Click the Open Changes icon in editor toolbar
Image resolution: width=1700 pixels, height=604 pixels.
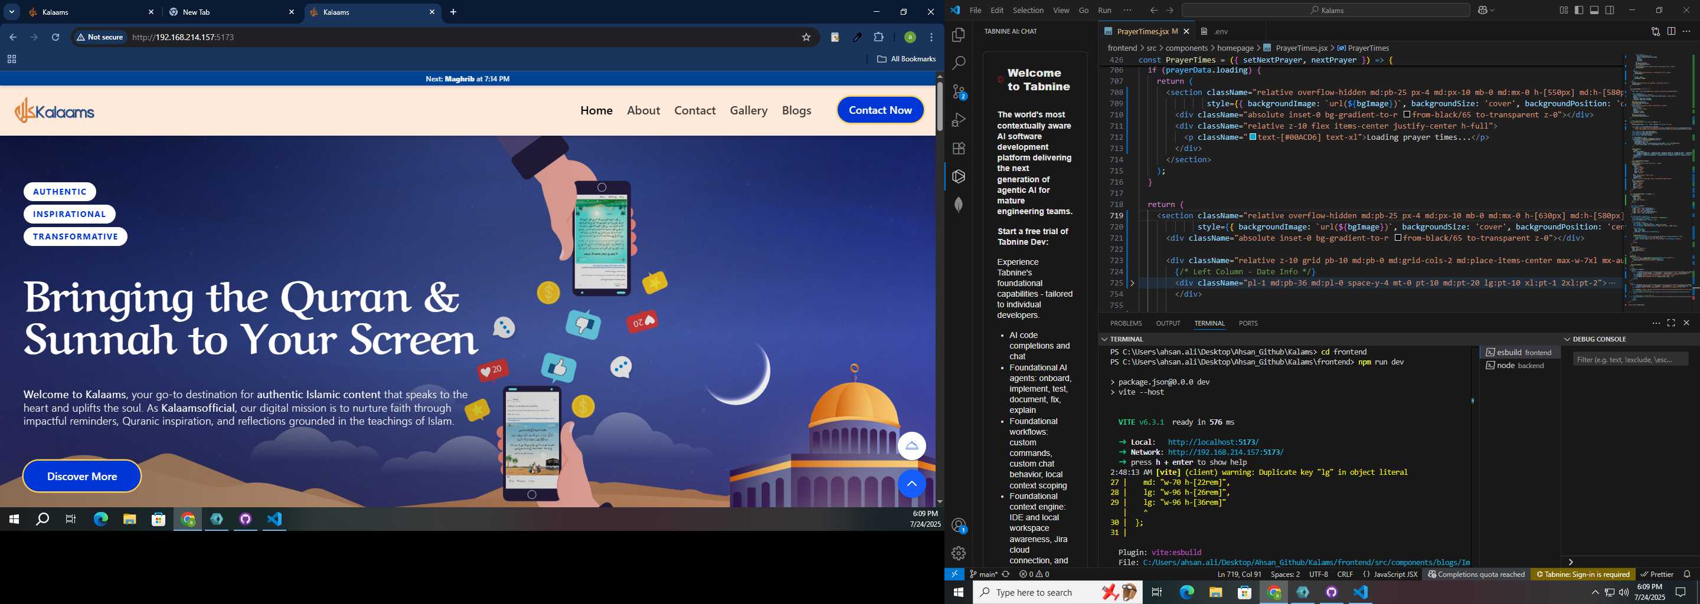(x=1655, y=32)
